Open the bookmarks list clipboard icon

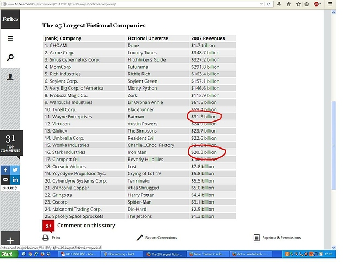307,4
